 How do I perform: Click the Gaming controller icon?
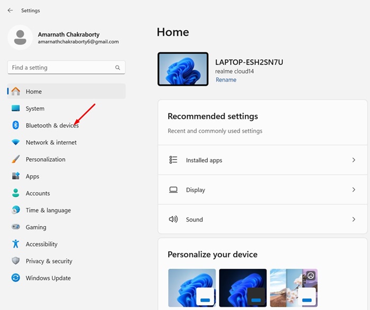pos(16,227)
